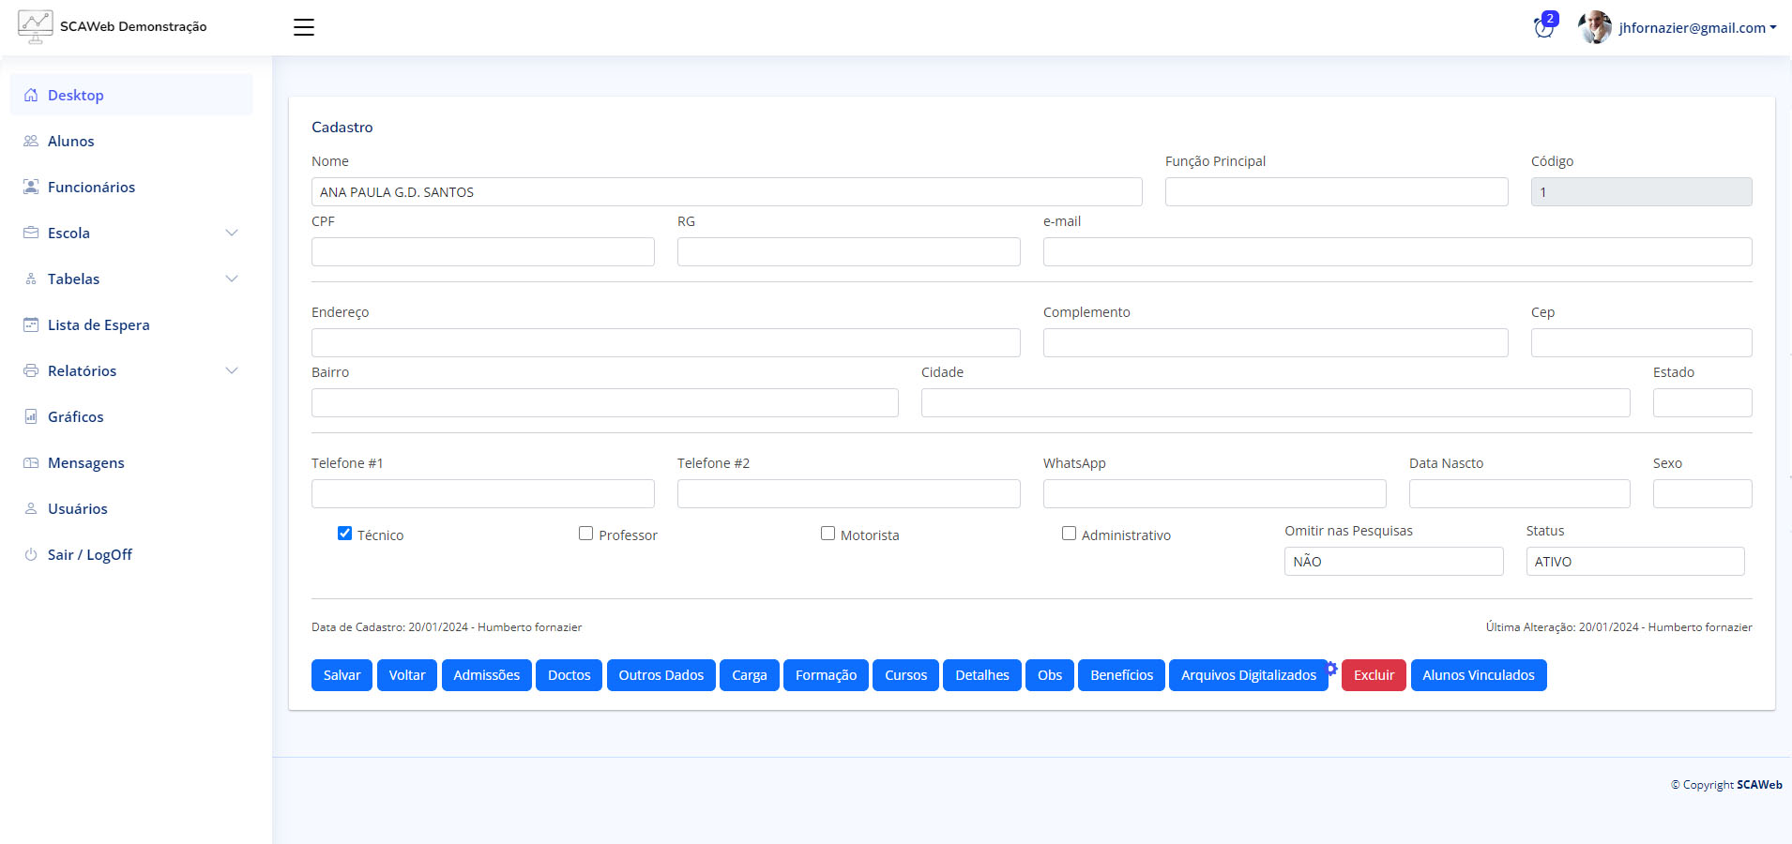Enable the Professor checkbox
This screenshot has width=1792, height=844.
click(585, 534)
